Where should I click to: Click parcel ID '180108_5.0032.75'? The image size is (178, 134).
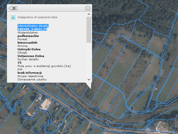(x=32, y=29)
